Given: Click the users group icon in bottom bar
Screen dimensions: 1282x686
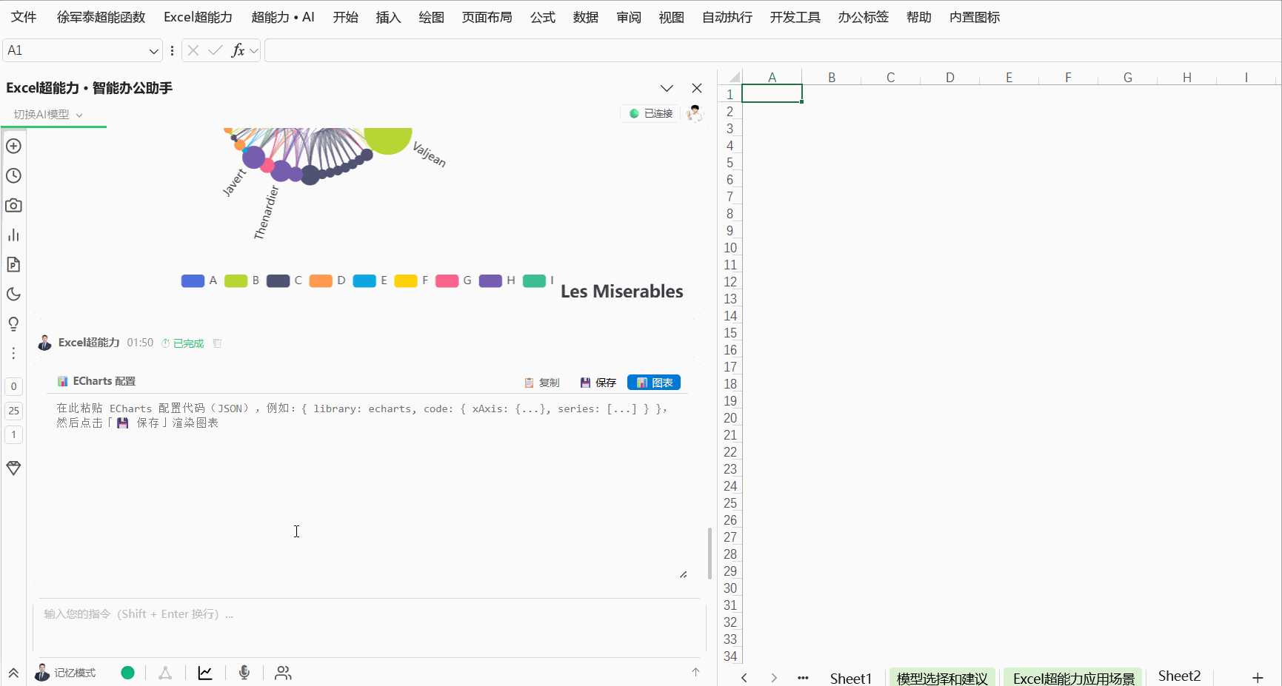Looking at the screenshot, I should [283, 673].
